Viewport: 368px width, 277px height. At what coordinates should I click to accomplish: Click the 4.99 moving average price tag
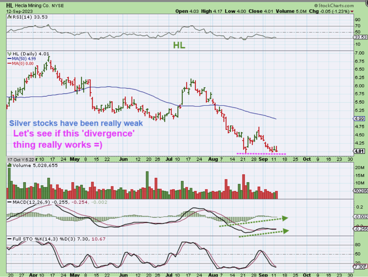(359, 119)
